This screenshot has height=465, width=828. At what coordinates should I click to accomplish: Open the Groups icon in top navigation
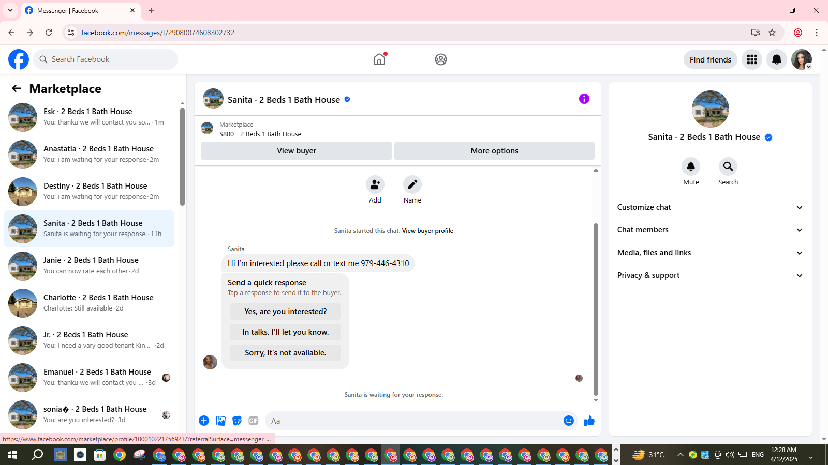(x=441, y=59)
